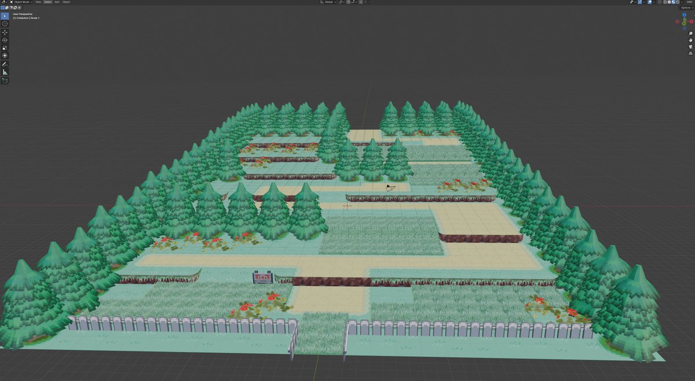
Task: Click the signpost object in the scene
Action: click(x=263, y=277)
